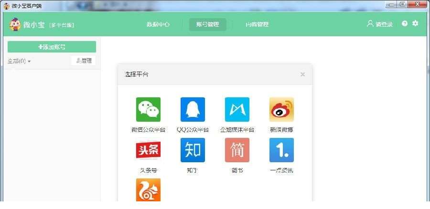This screenshot has height=209, width=430.
Task: Switch to the 内容管理 tab
Action: pyautogui.click(x=257, y=24)
